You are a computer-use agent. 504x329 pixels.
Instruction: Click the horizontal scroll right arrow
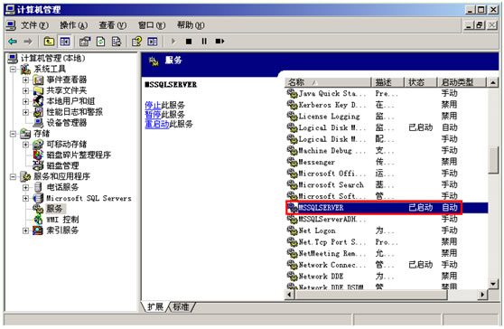482,295
